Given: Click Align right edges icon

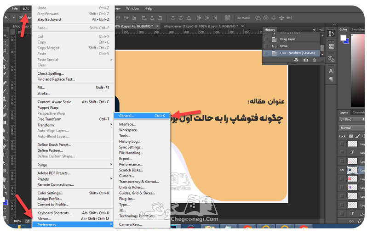Looking at the screenshot, I should [x=160, y=18].
